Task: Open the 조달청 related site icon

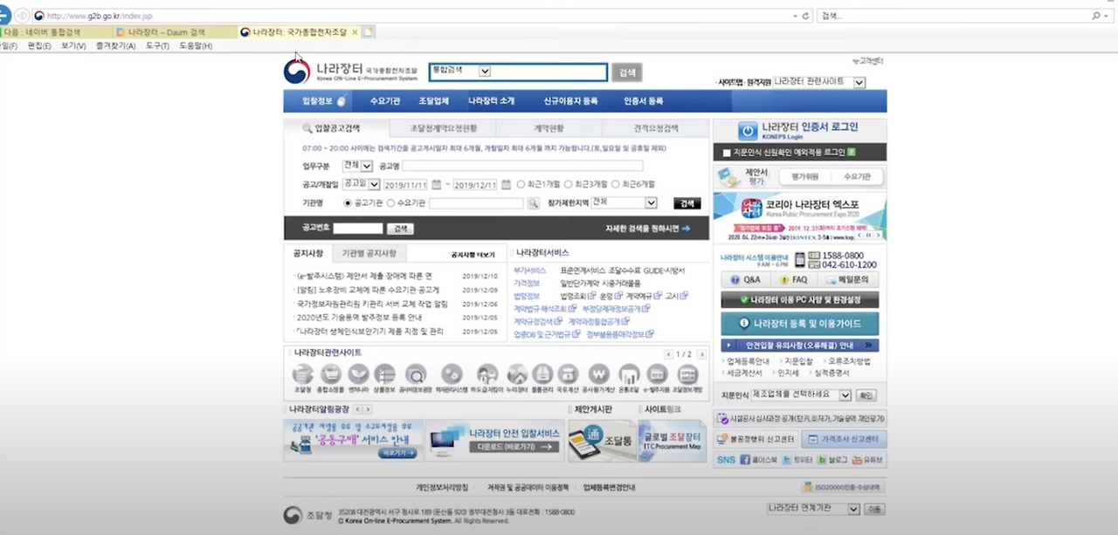Action: point(302,374)
